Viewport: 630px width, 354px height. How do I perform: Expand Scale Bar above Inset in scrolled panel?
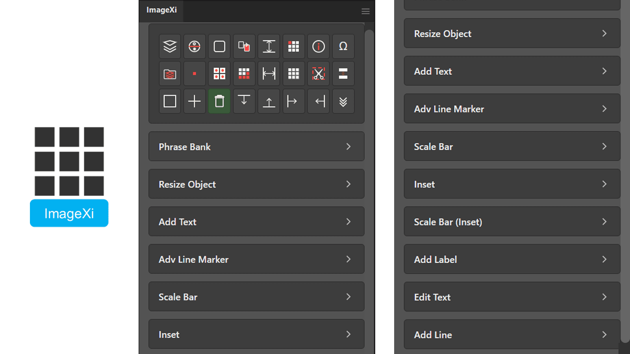pos(512,146)
